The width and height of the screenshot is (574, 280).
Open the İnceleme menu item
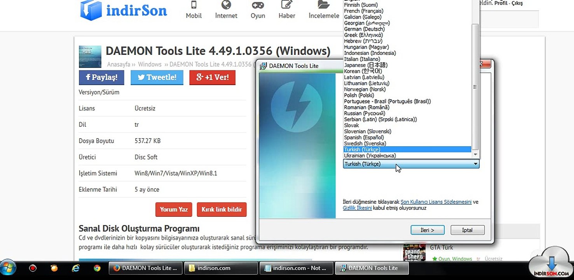pyautogui.click(x=324, y=16)
